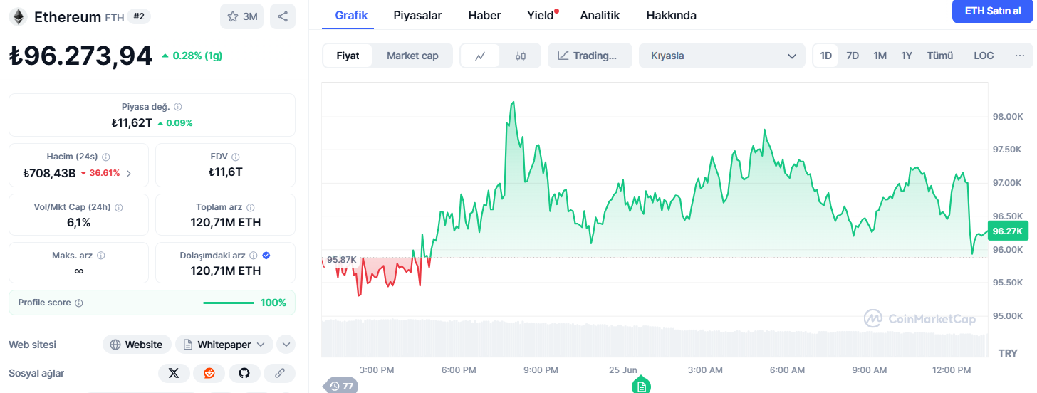This screenshot has width=1037, height=393.
Task: Open the Analitik tab
Action: [x=600, y=15]
